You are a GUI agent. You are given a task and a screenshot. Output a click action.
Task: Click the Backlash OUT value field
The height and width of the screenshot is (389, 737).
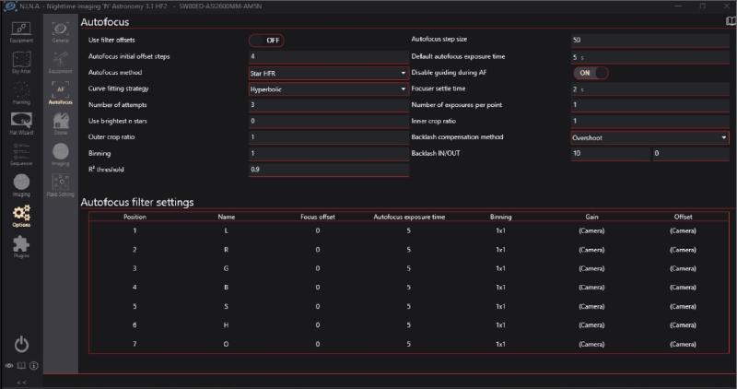coord(690,153)
